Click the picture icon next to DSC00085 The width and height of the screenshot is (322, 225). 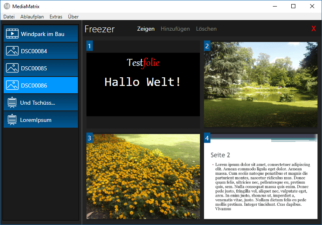pyautogui.click(x=12, y=68)
